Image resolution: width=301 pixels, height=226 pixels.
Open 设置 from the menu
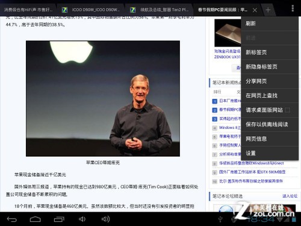(x=270, y=153)
